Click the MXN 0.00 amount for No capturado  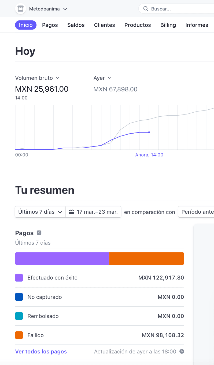pos(171,297)
